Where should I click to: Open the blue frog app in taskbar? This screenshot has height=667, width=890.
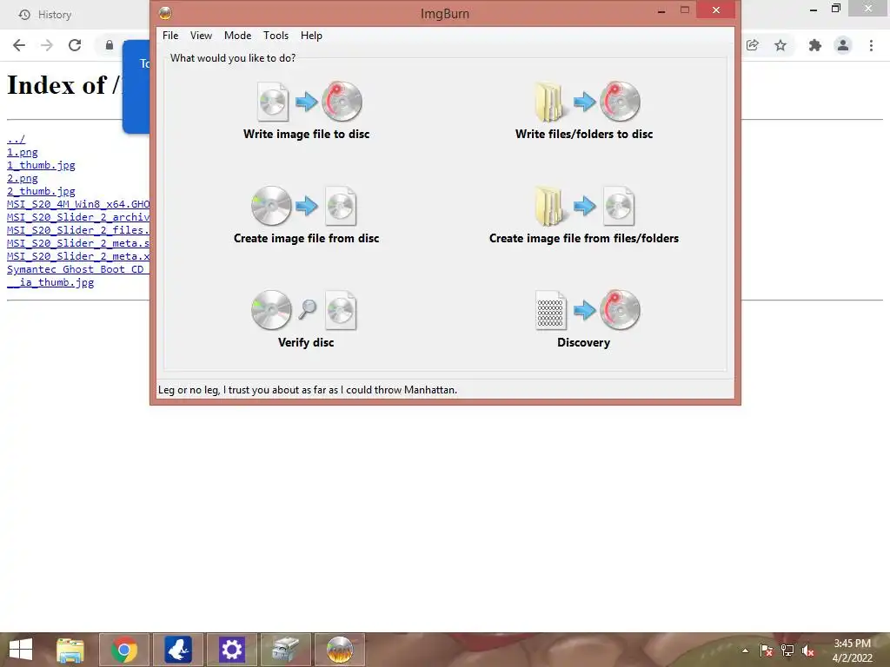[178, 650]
